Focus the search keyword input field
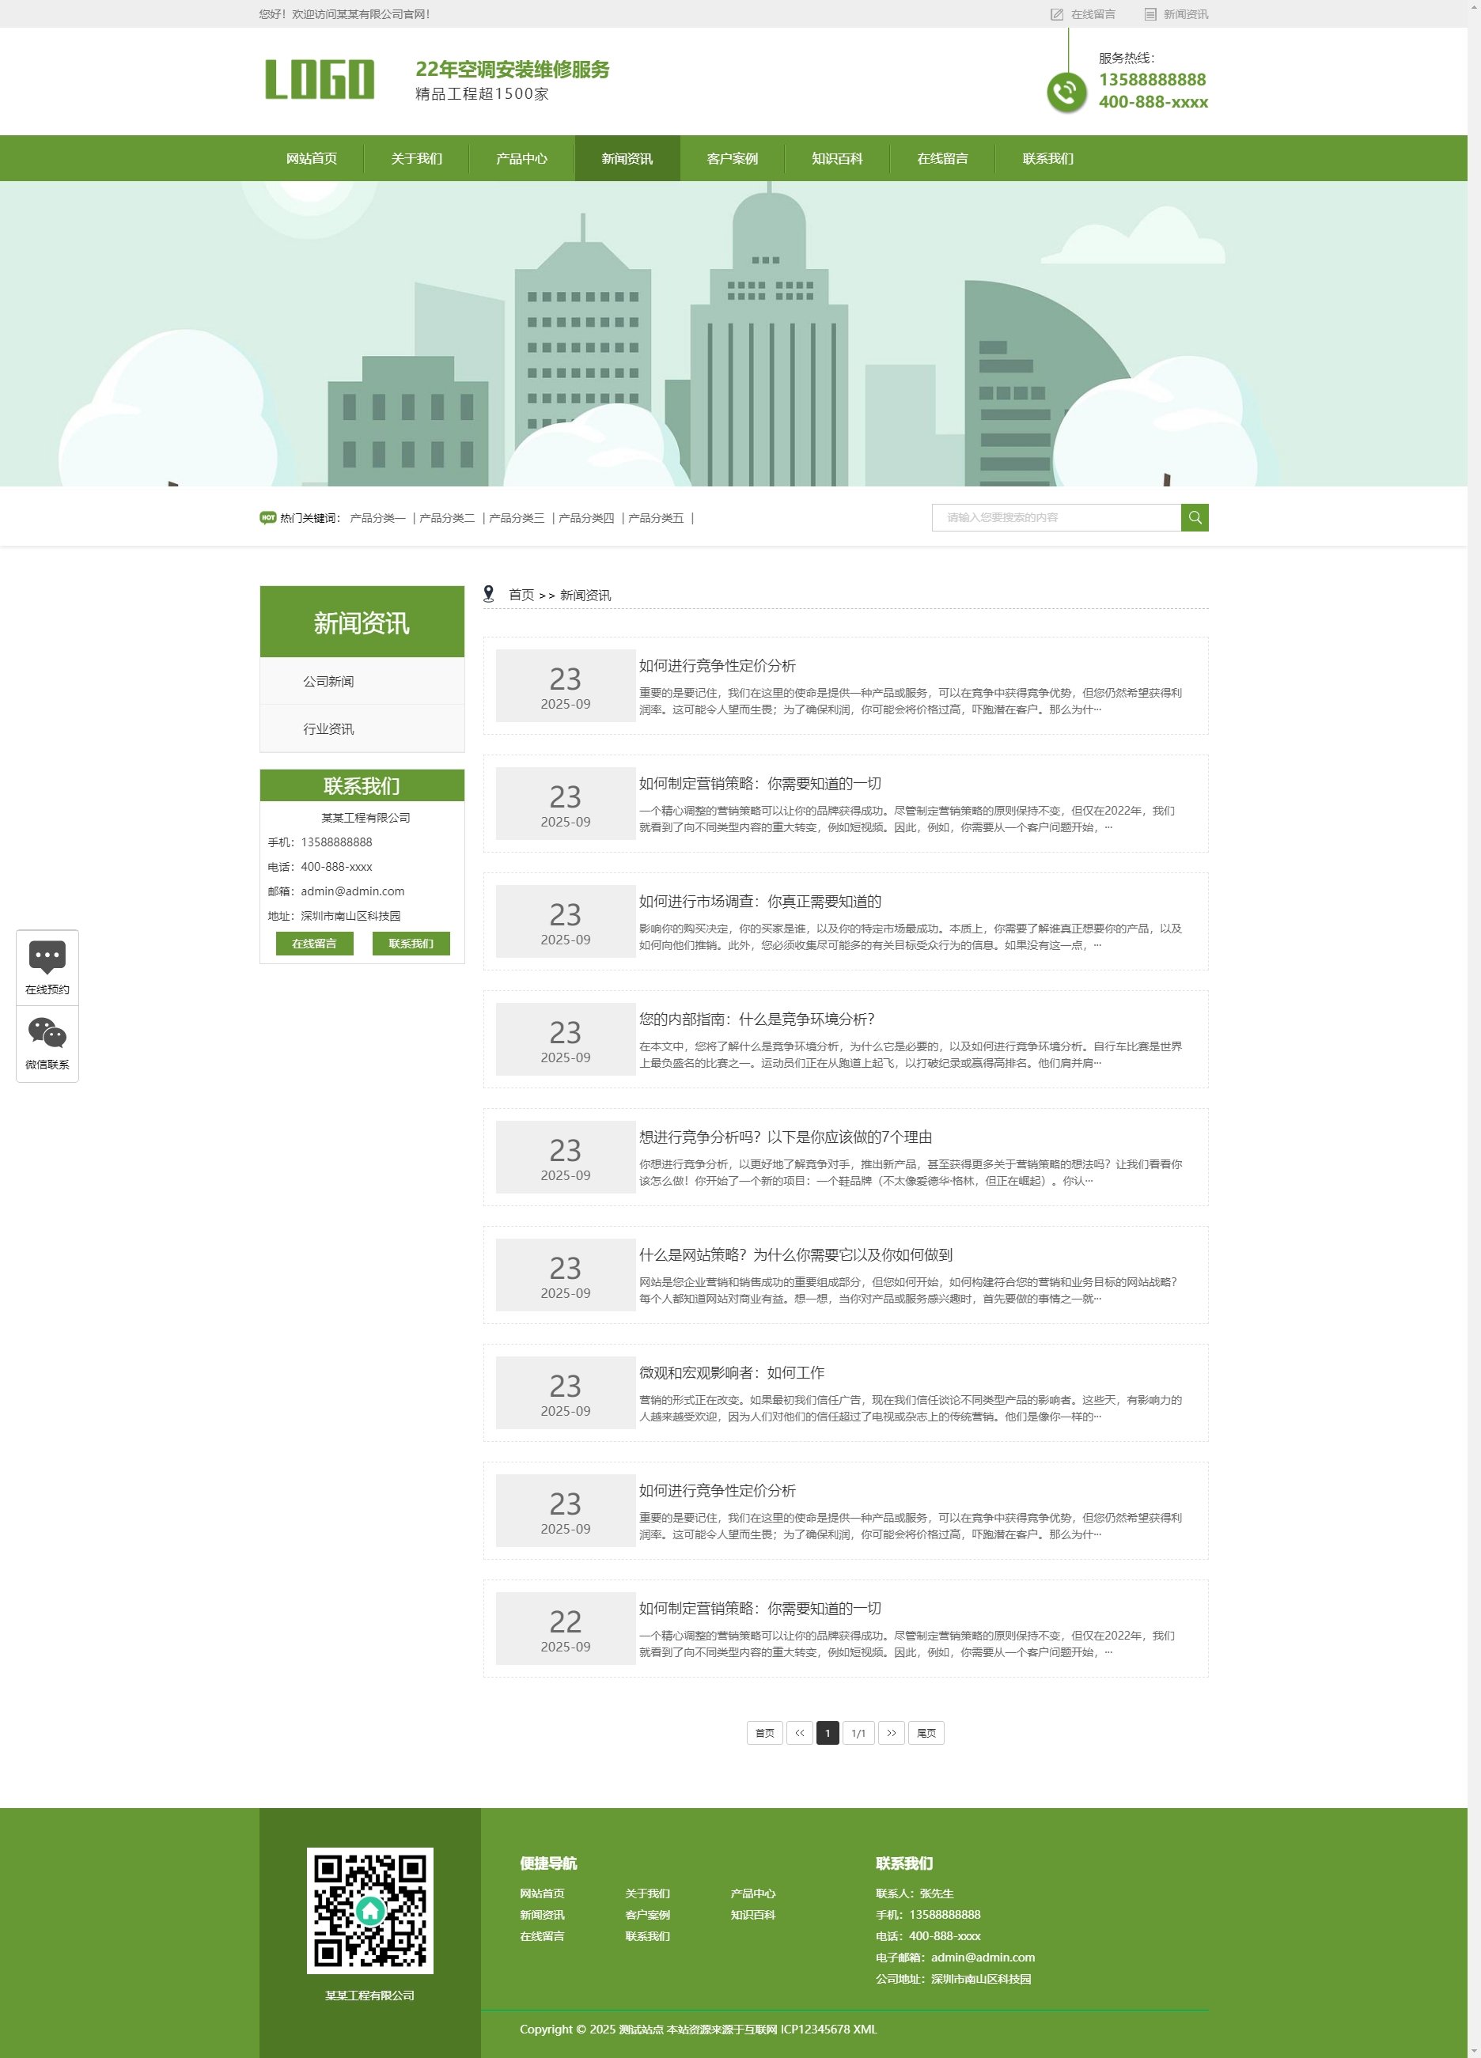The height and width of the screenshot is (2058, 1481). (x=1055, y=517)
